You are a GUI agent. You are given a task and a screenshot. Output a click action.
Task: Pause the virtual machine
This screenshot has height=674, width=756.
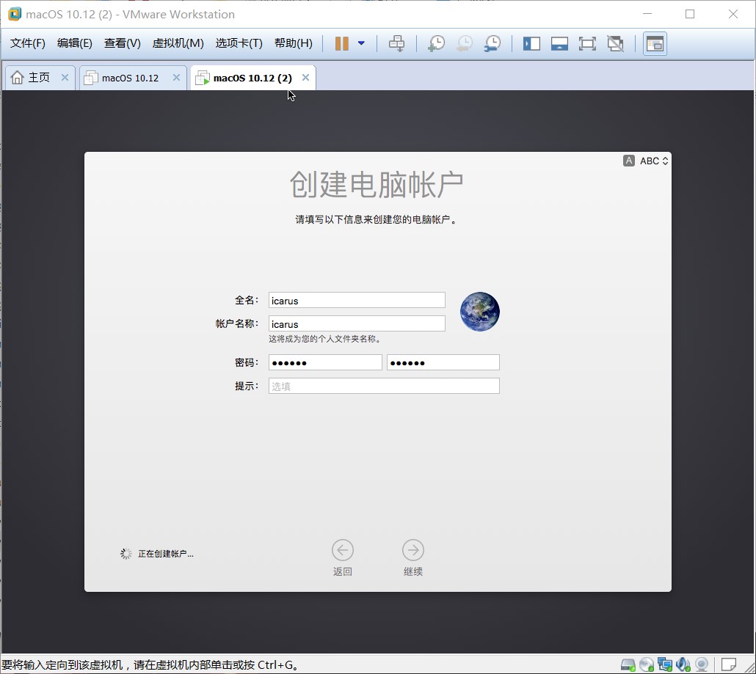342,43
